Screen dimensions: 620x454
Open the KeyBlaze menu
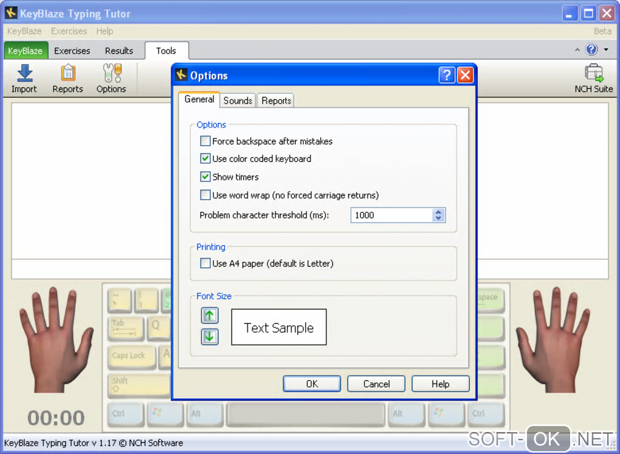[x=24, y=31]
